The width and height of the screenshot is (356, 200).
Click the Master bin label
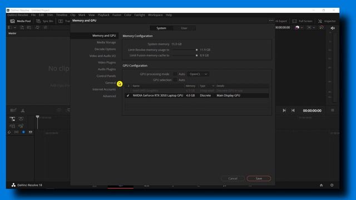tap(12, 33)
